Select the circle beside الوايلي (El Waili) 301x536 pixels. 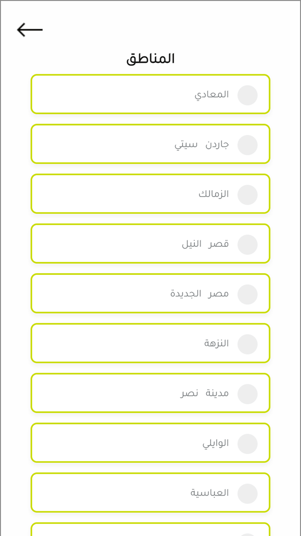click(x=248, y=443)
